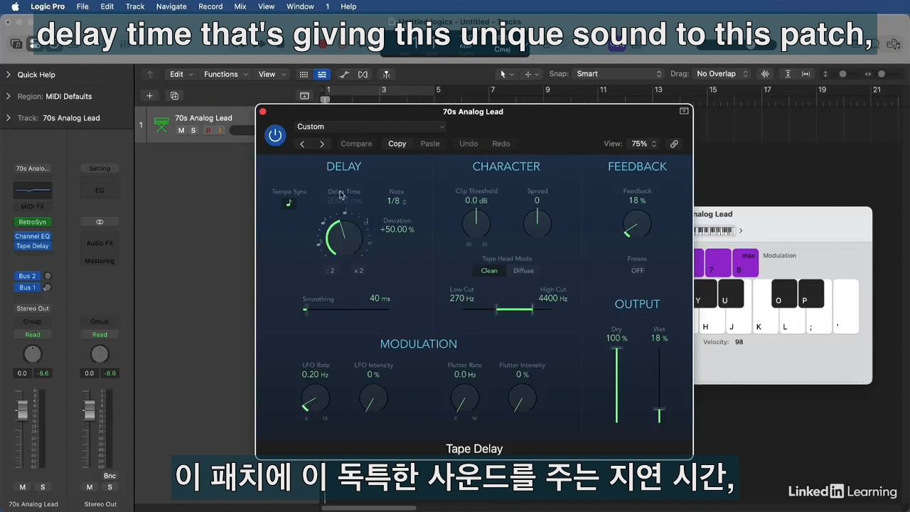The width and height of the screenshot is (910, 512).
Task: Record-enable the 70s Analog Lead track
Action: (x=208, y=131)
